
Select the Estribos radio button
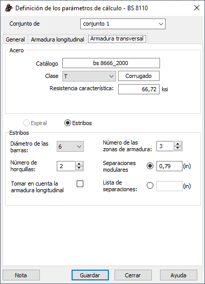[x=67, y=123]
